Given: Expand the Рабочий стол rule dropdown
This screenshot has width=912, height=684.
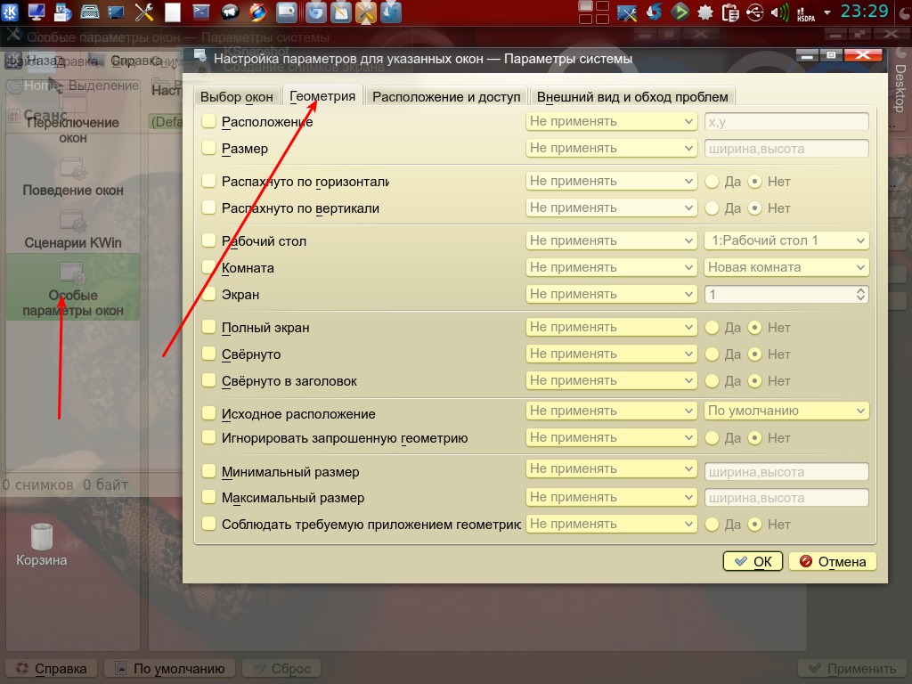Looking at the screenshot, I should tap(611, 240).
